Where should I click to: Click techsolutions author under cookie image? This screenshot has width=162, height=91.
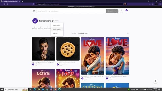coord(63,64)
